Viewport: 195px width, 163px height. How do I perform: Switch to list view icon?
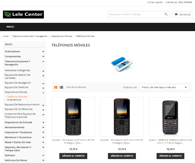pyautogui.click(x=61, y=87)
